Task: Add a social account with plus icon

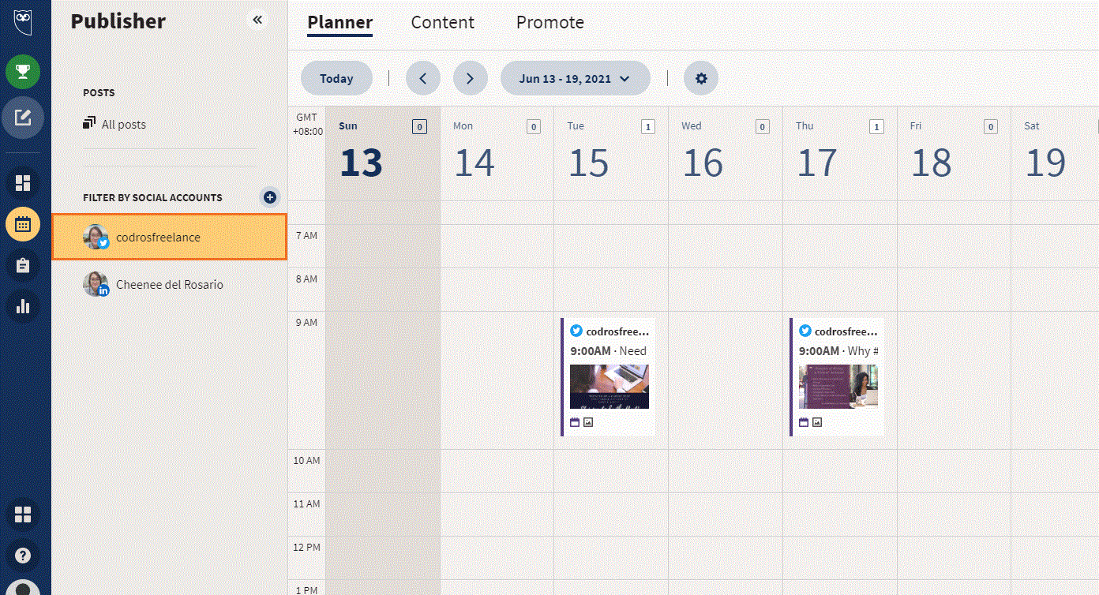Action: pos(270,197)
